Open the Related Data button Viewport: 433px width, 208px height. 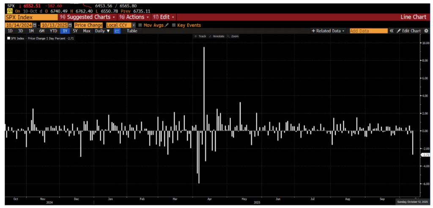328,31
